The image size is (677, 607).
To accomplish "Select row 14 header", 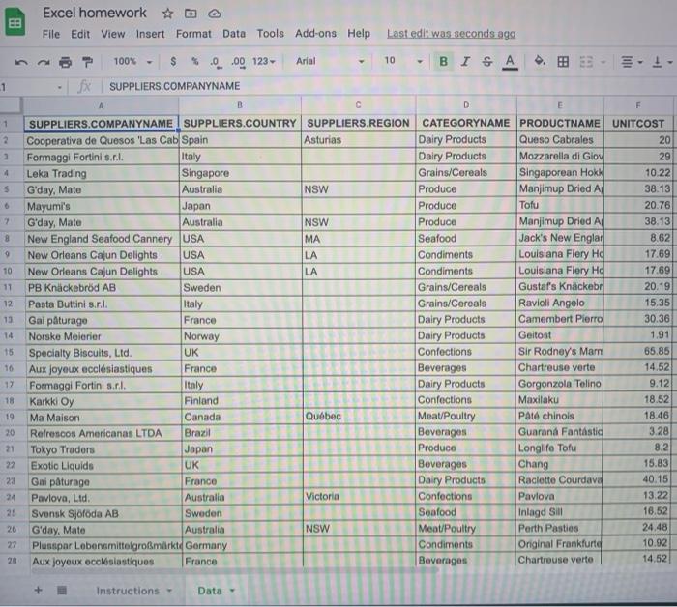I will click(8, 336).
